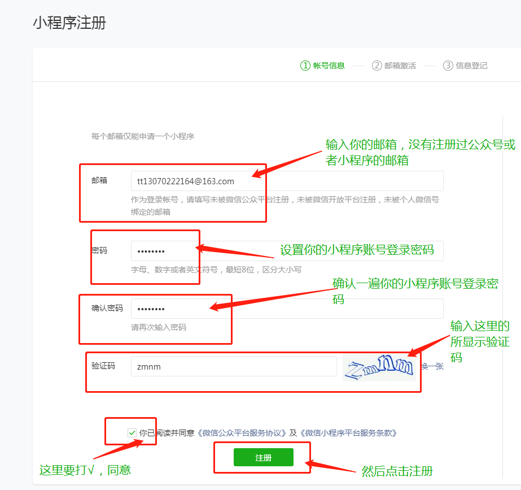Image resolution: width=521 pixels, height=490 pixels.
Task: Click the 小程序注册 page heading
Action: click(69, 23)
